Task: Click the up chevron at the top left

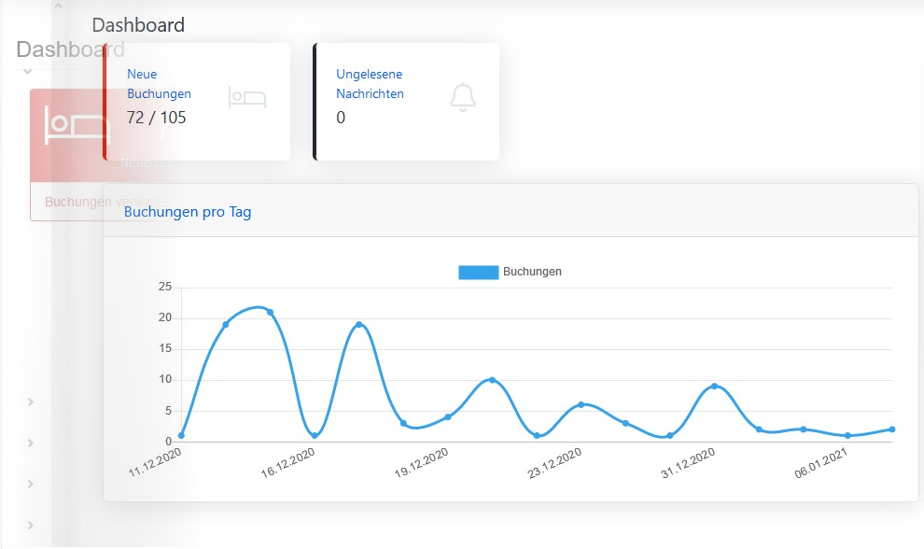Action: 57,7
